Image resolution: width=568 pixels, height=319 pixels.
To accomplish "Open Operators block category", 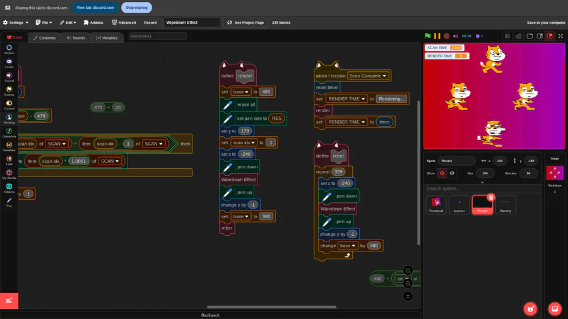I will (x=9, y=132).
